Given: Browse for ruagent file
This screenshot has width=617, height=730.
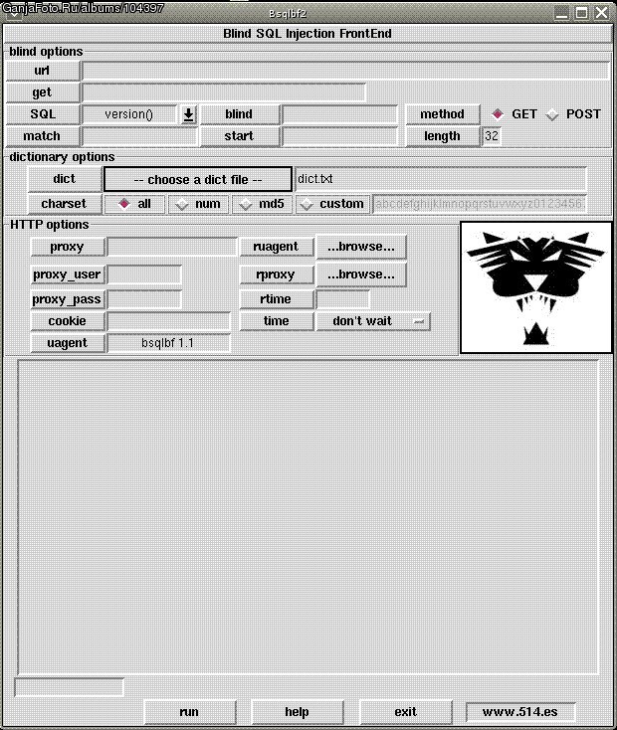Looking at the screenshot, I should tap(360, 247).
